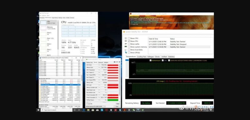Screen dimensions: 250x120
Task: Click the CPU chip icon beside Stress CPU
Action: point(126,38)
